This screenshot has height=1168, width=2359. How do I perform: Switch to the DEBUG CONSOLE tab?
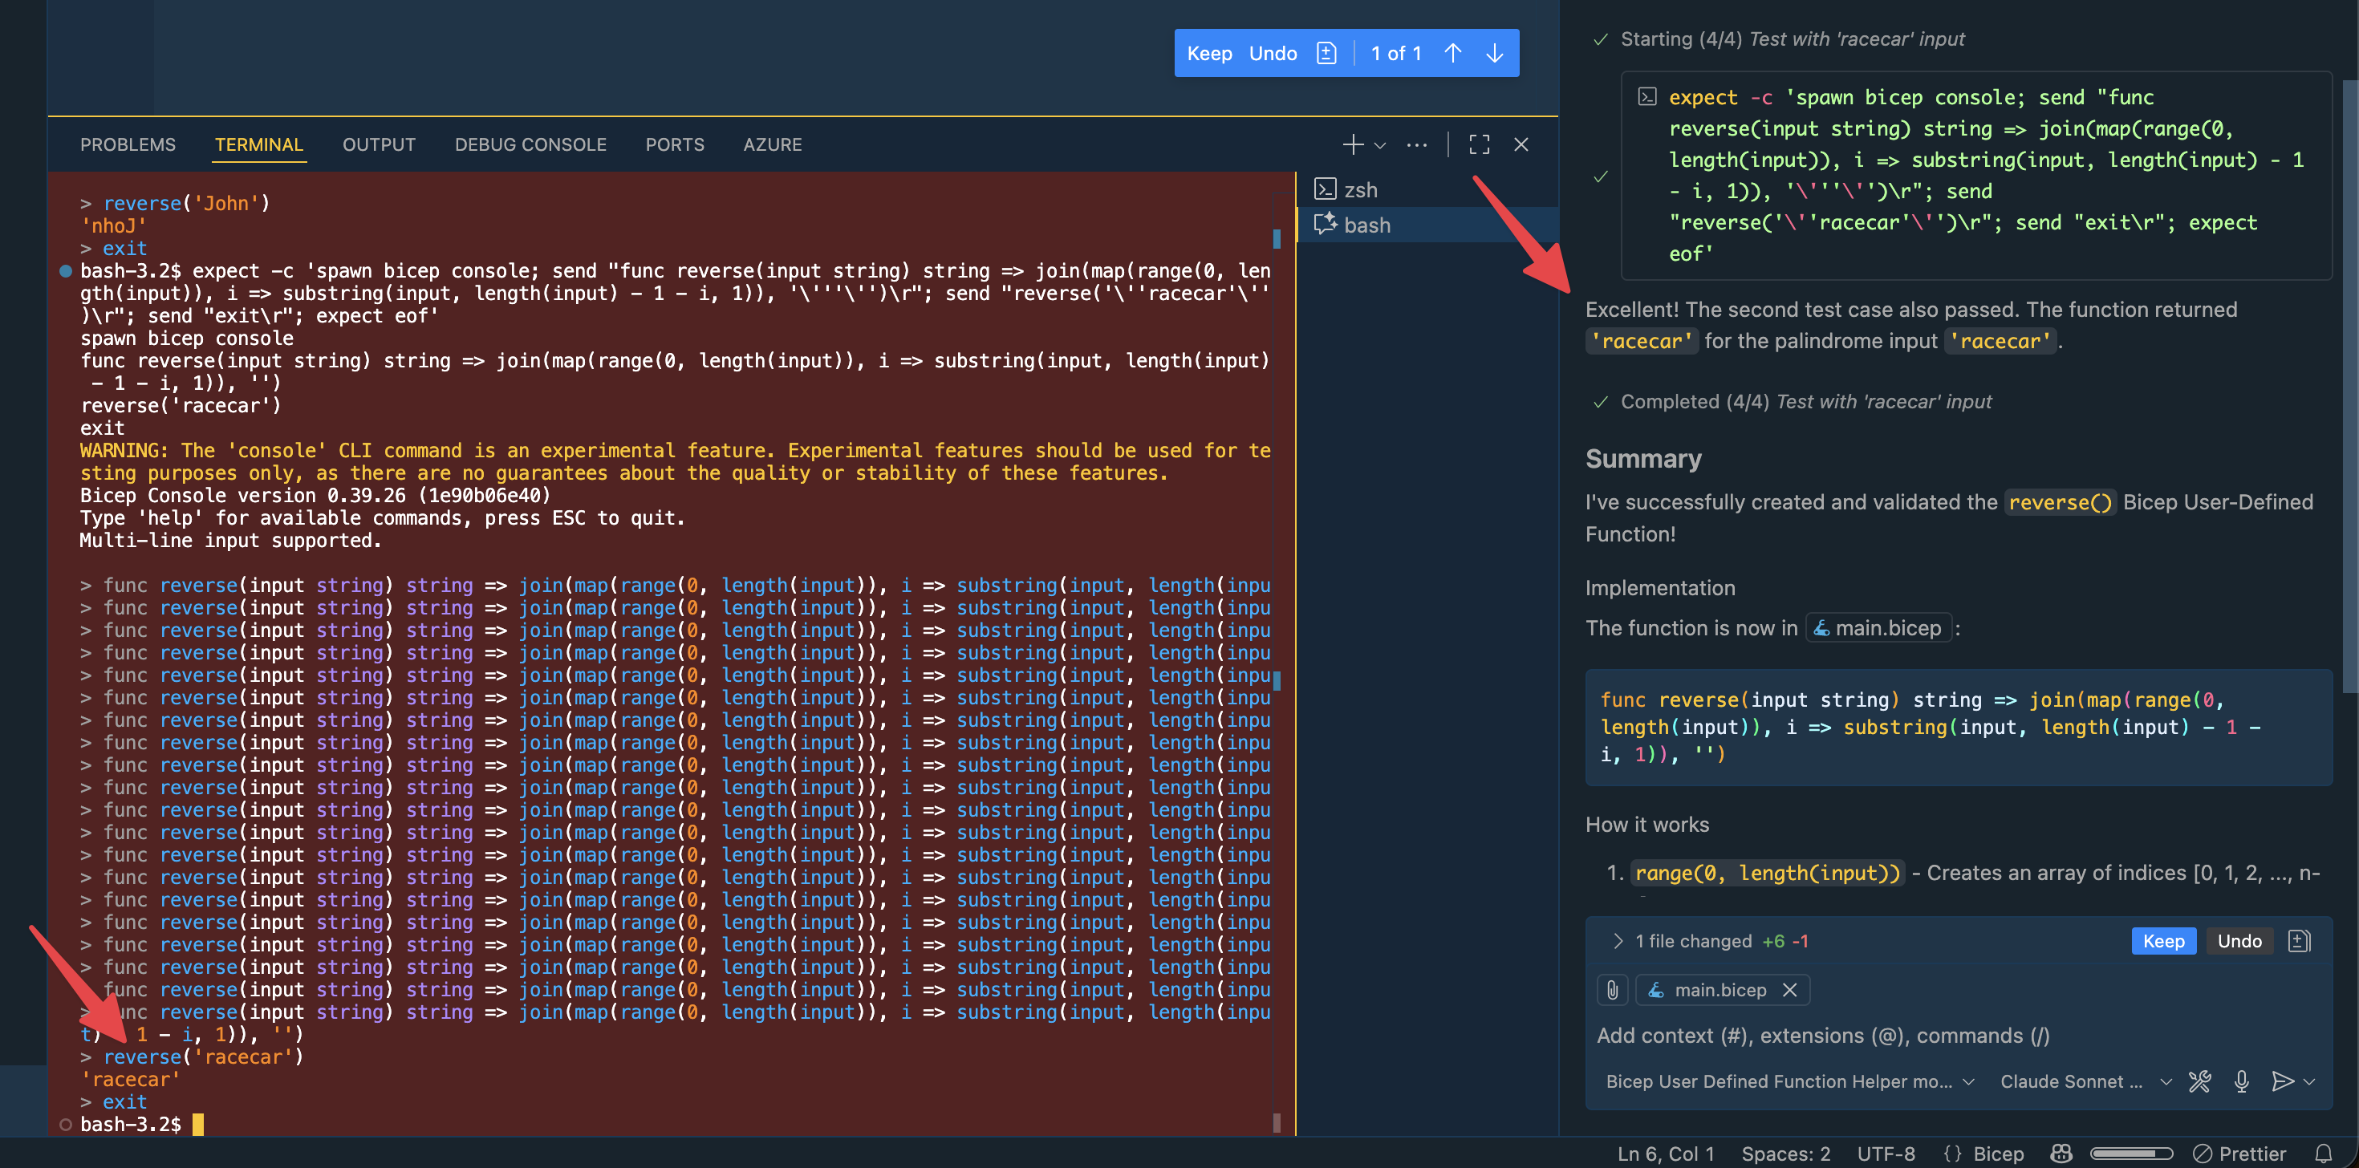[x=530, y=144]
